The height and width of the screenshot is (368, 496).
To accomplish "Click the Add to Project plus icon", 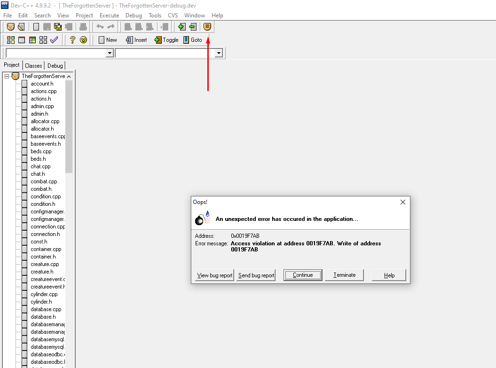I will pos(181,27).
